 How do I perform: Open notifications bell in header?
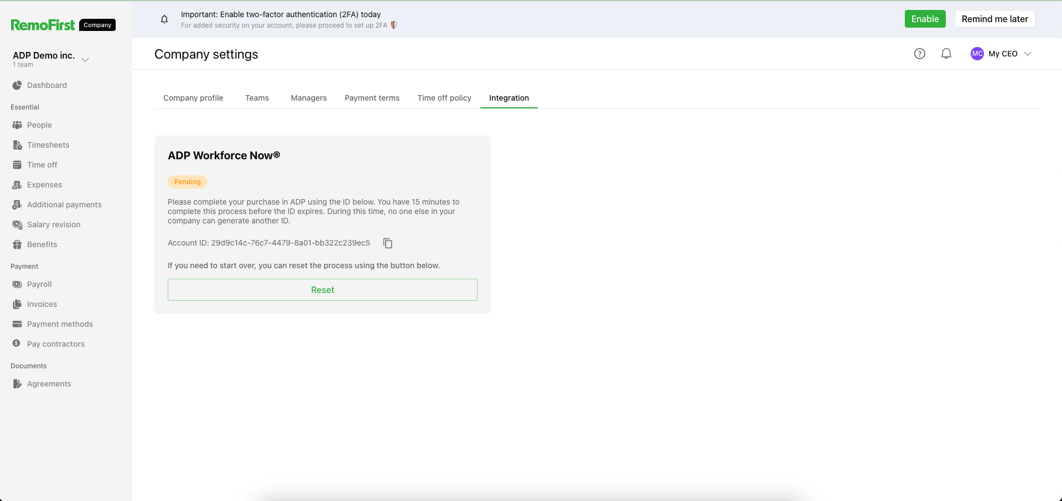[x=946, y=54]
